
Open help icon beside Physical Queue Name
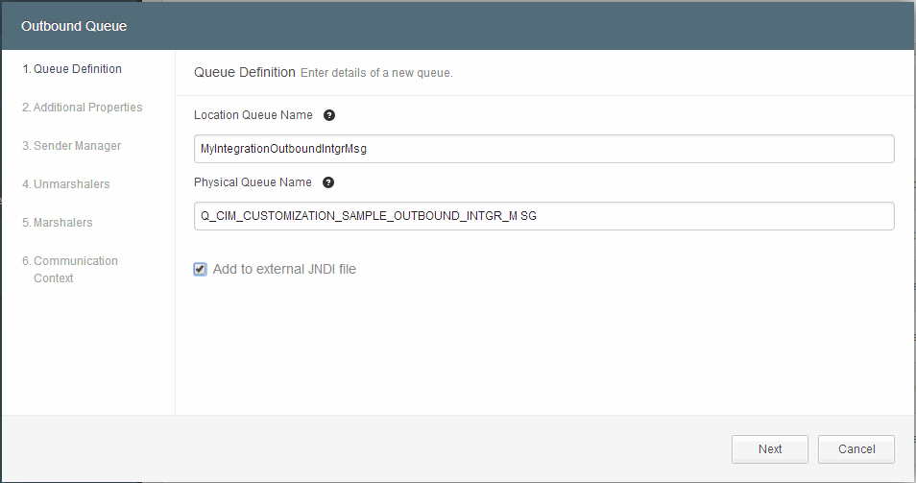pos(328,182)
